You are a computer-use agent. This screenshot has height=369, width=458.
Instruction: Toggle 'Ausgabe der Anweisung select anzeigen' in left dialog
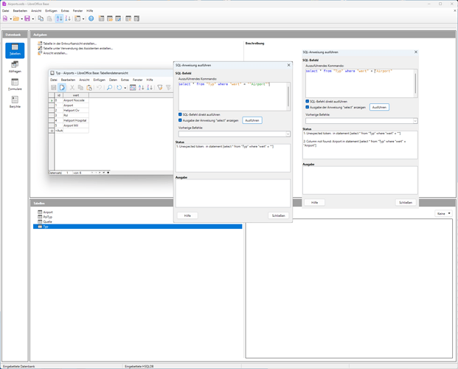(x=180, y=120)
